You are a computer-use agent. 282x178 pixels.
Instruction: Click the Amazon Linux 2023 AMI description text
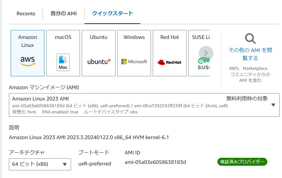point(89,137)
